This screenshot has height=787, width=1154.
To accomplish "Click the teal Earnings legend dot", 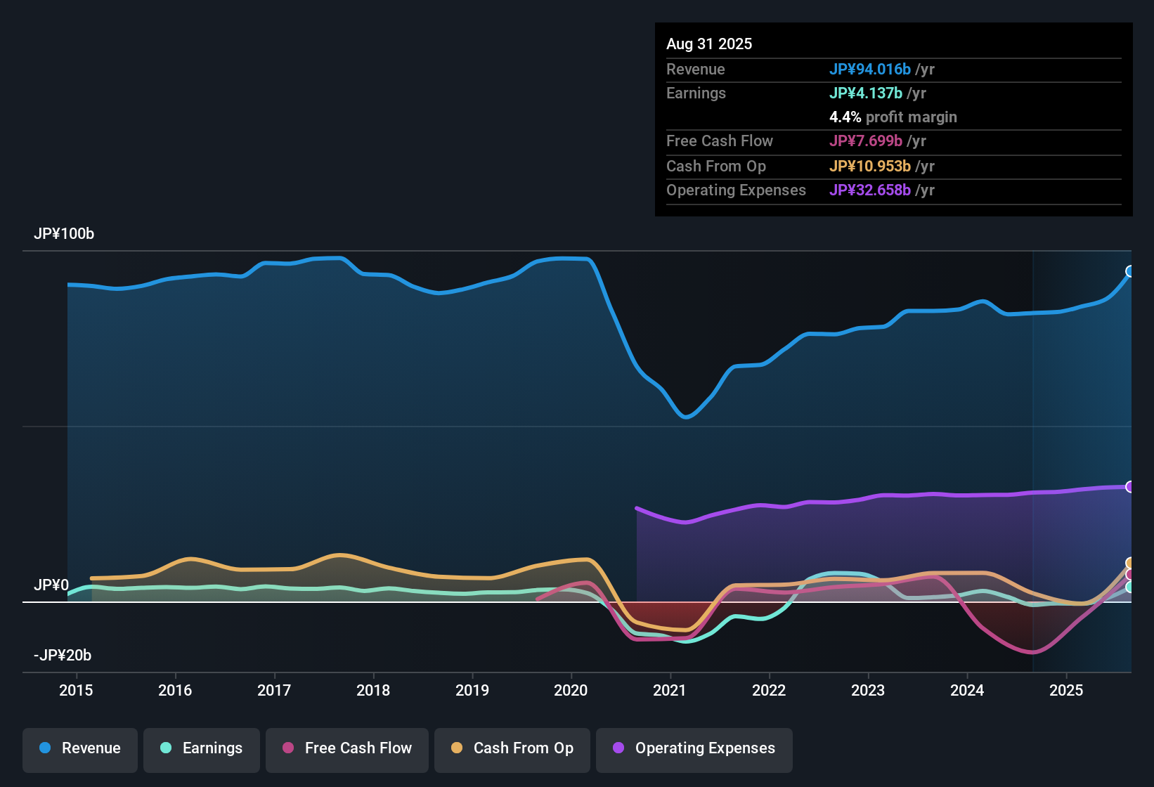I will (166, 748).
